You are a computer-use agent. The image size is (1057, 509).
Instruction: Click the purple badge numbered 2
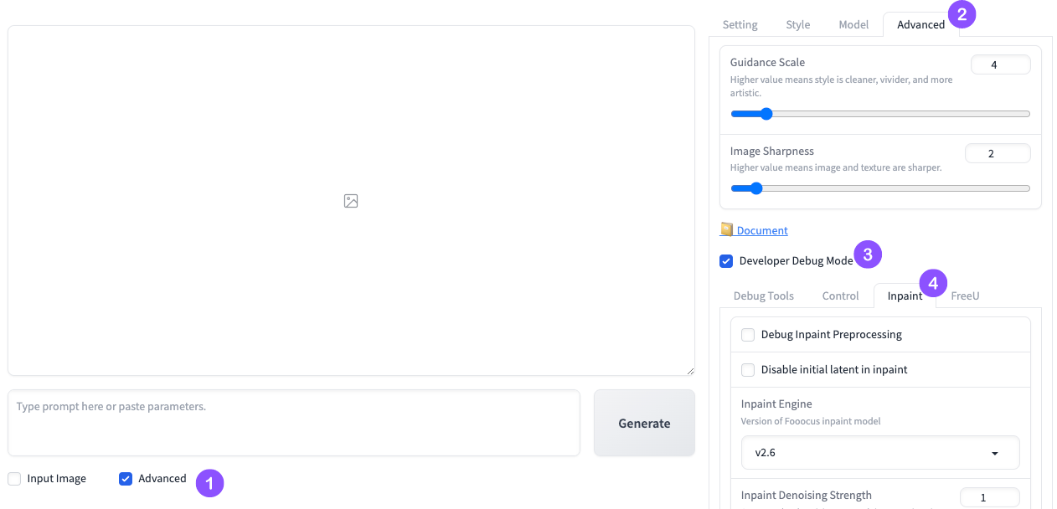[x=962, y=14]
